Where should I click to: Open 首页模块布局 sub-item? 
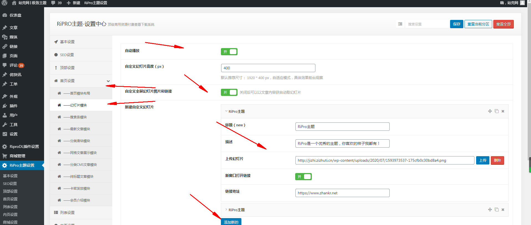pos(81,93)
